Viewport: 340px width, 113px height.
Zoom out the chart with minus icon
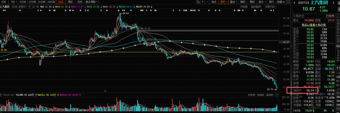[x=207, y=2]
